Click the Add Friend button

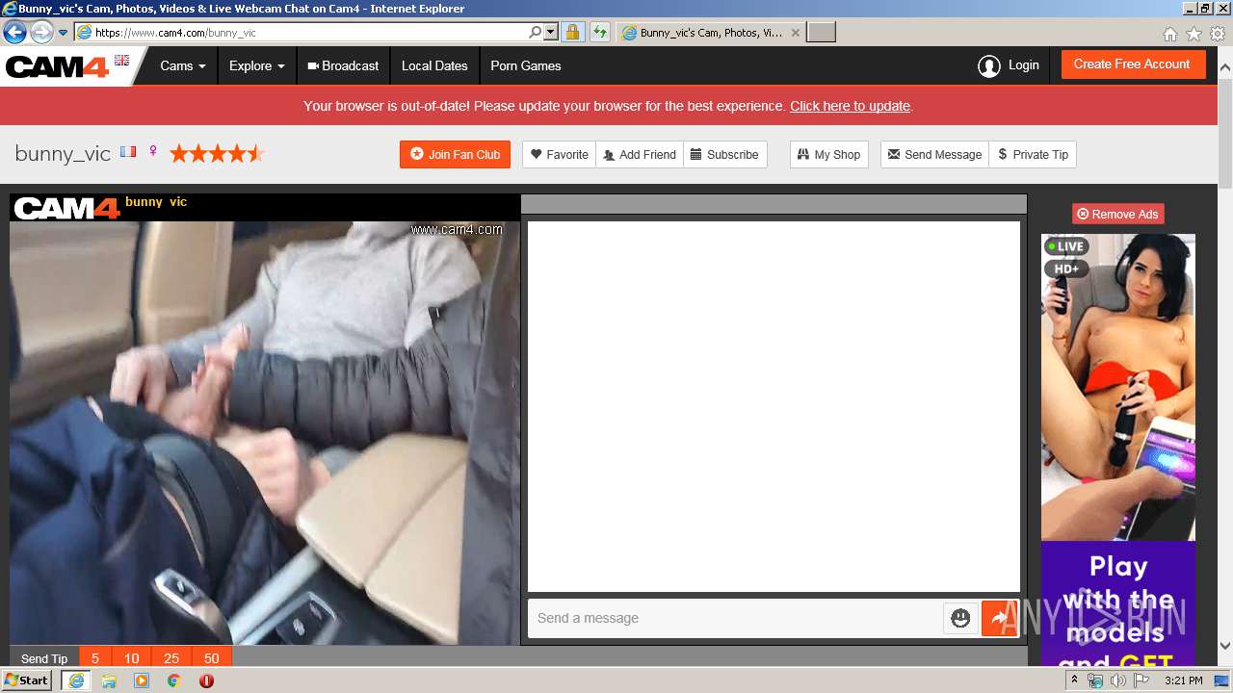pyautogui.click(x=640, y=154)
